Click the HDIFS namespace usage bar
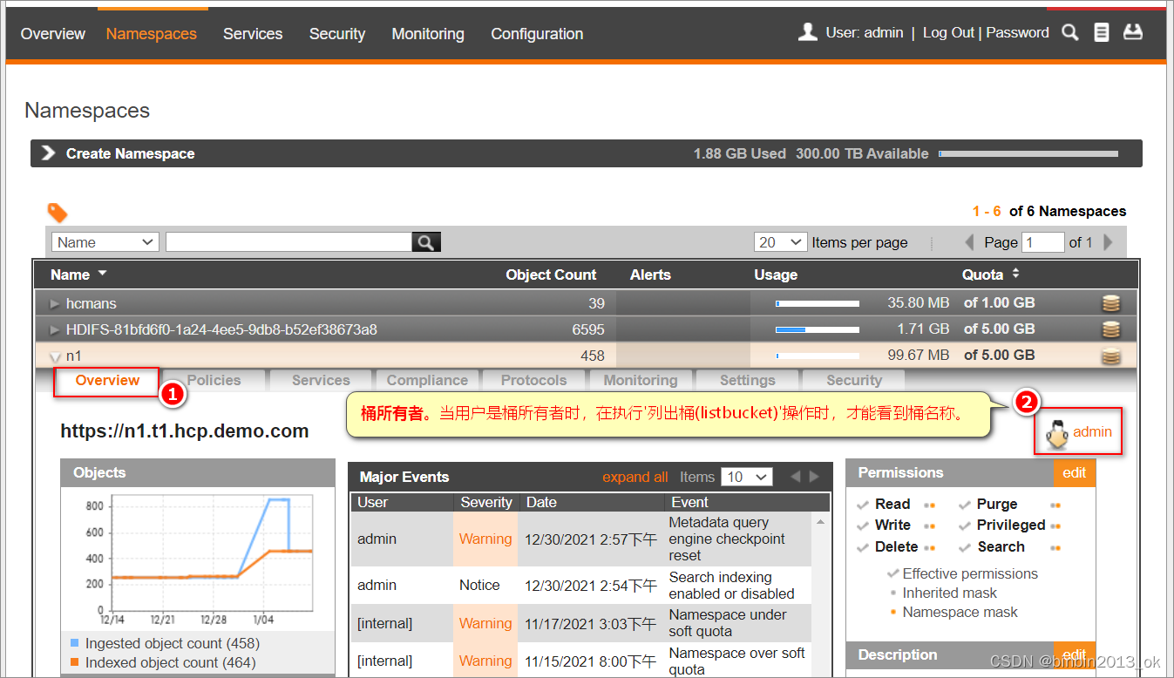This screenshot has width=1174, height=678. point(817,329)
